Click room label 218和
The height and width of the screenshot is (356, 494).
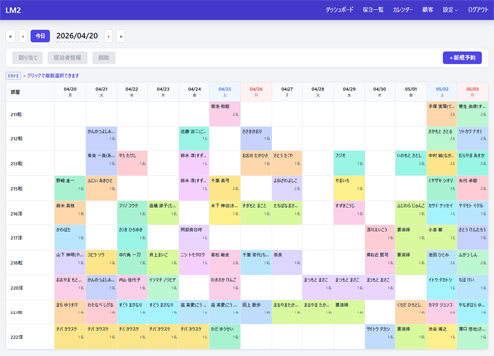tap(16, 263)
